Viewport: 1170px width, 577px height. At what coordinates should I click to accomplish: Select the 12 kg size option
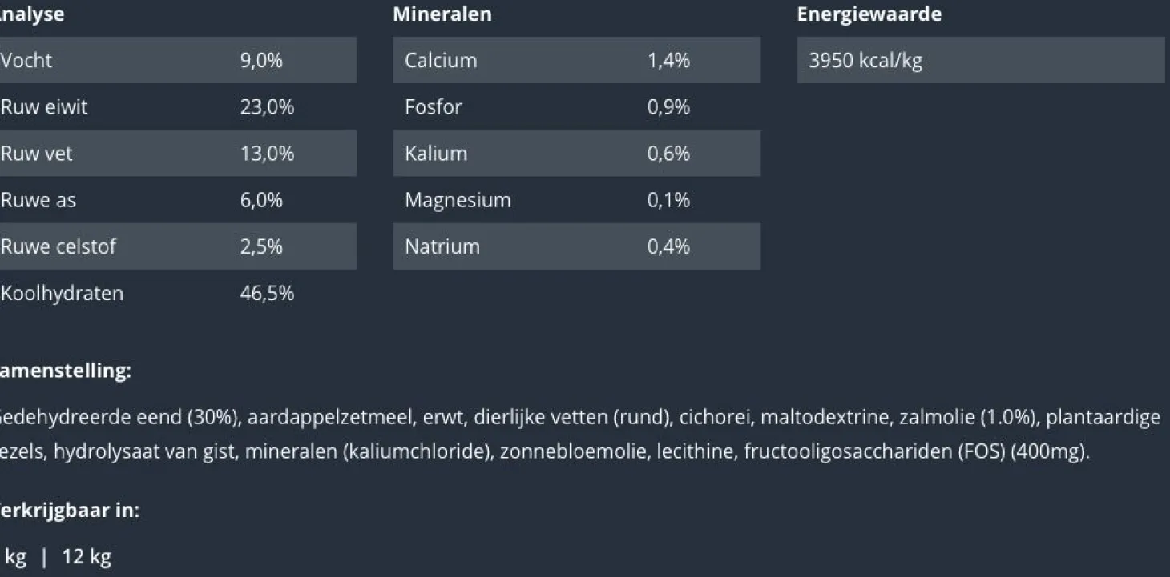point(87,557)
